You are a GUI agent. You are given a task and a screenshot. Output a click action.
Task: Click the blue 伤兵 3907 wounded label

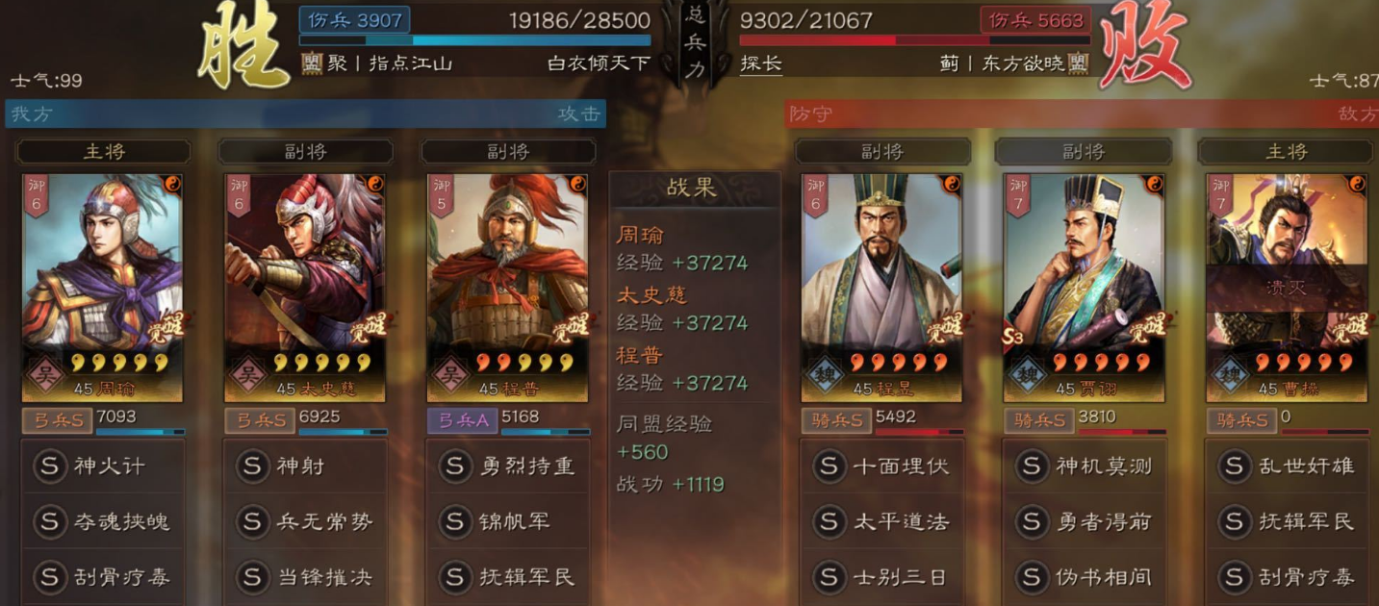tap(355, 20)
